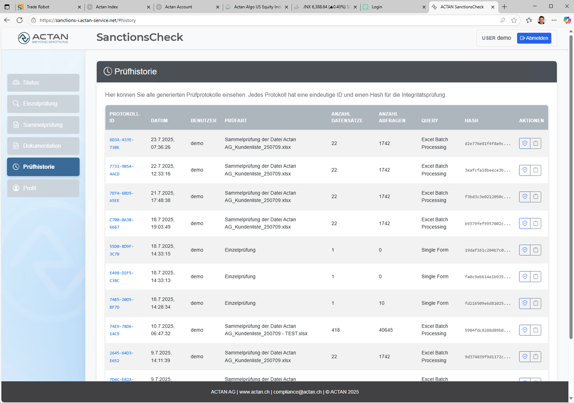The image size is (574, 403).
Task: Reload the page with refresh icon
Action: [x=20, y=20]
